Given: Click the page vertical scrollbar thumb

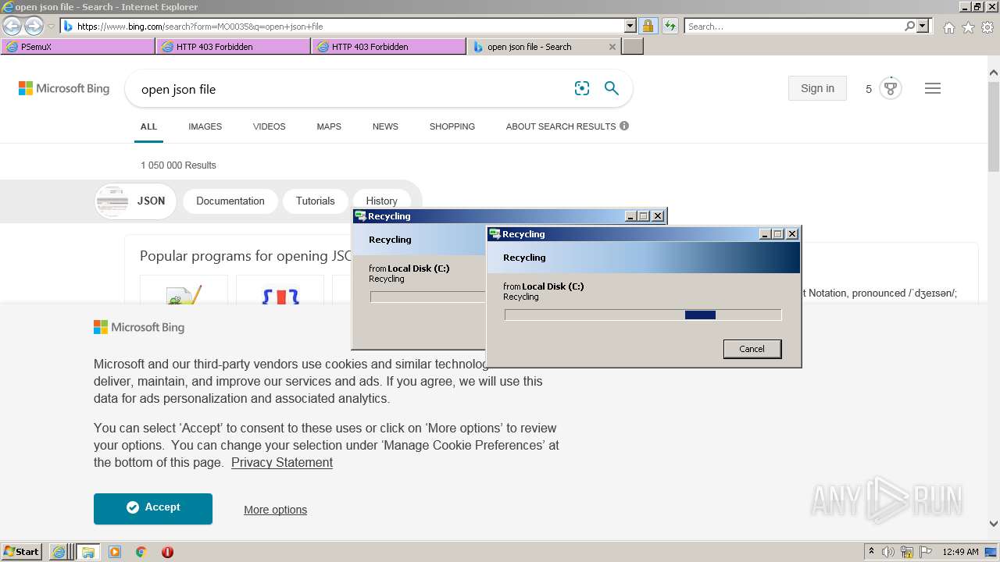Looking at the screenshot, I should click(994, 126).
